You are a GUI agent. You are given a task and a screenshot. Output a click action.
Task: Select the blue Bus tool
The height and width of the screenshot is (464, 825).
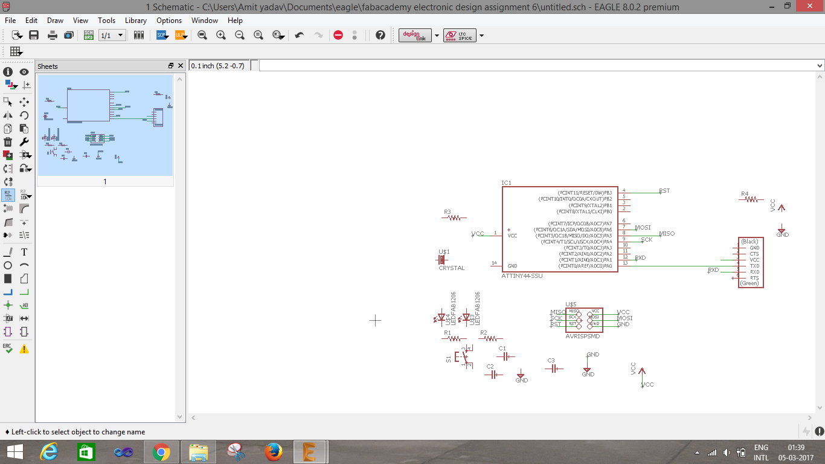pyautogui.click(x=8, y=291)
